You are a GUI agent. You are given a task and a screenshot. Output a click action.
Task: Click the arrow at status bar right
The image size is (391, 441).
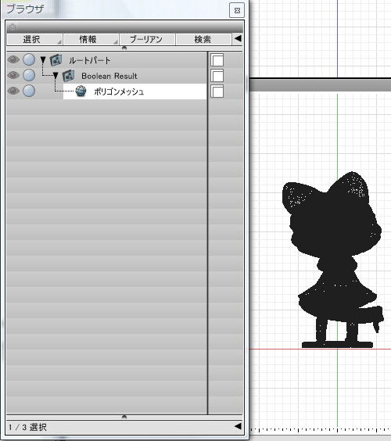238,426
